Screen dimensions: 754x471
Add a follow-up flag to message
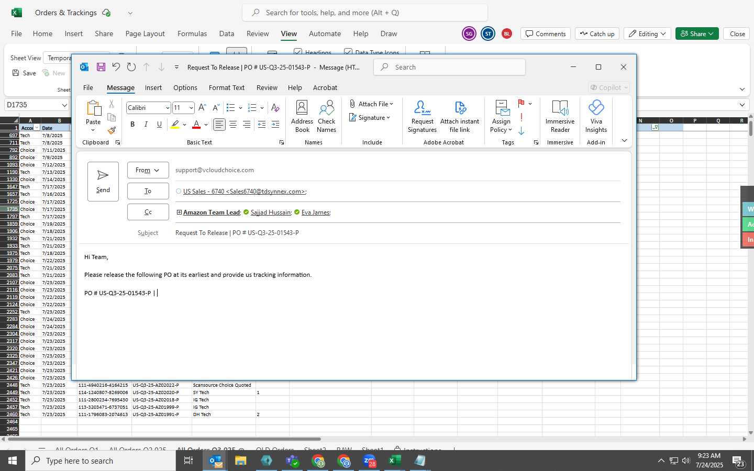(522, 104)
